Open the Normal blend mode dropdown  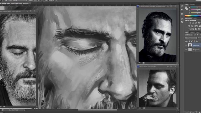click(191, 38)
